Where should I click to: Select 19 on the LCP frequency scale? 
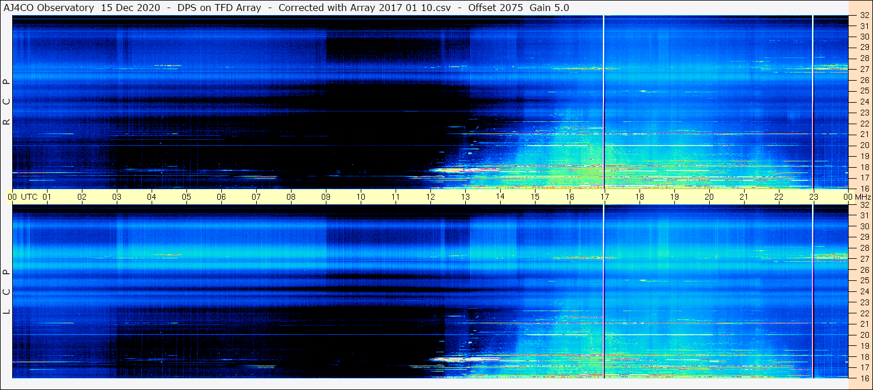[864, 346]
